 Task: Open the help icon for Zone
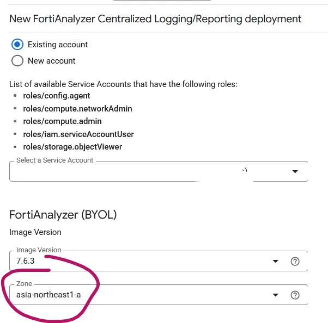pos(295,295)
